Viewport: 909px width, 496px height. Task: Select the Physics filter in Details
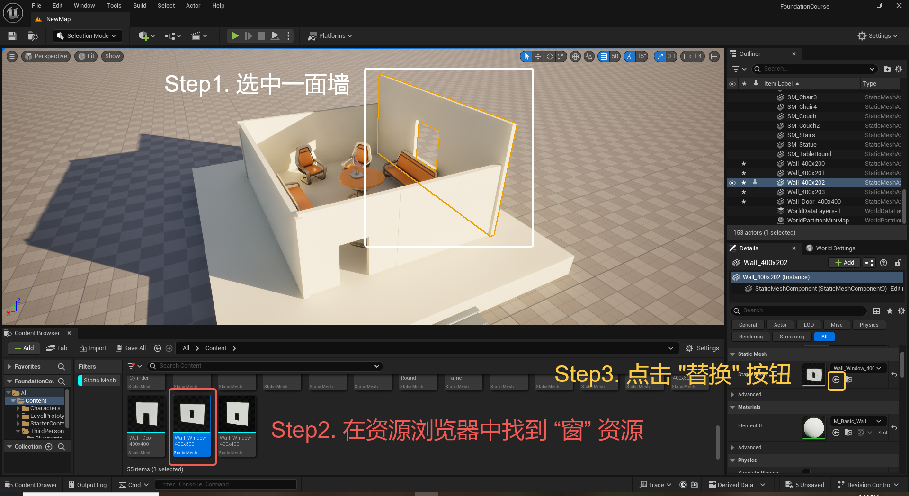click(869, 325)
